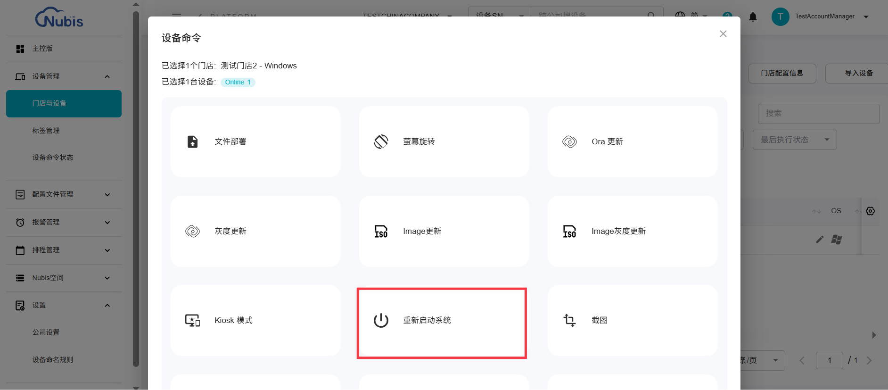Collapse the 设置 menu chevron

tap(107, 306)
